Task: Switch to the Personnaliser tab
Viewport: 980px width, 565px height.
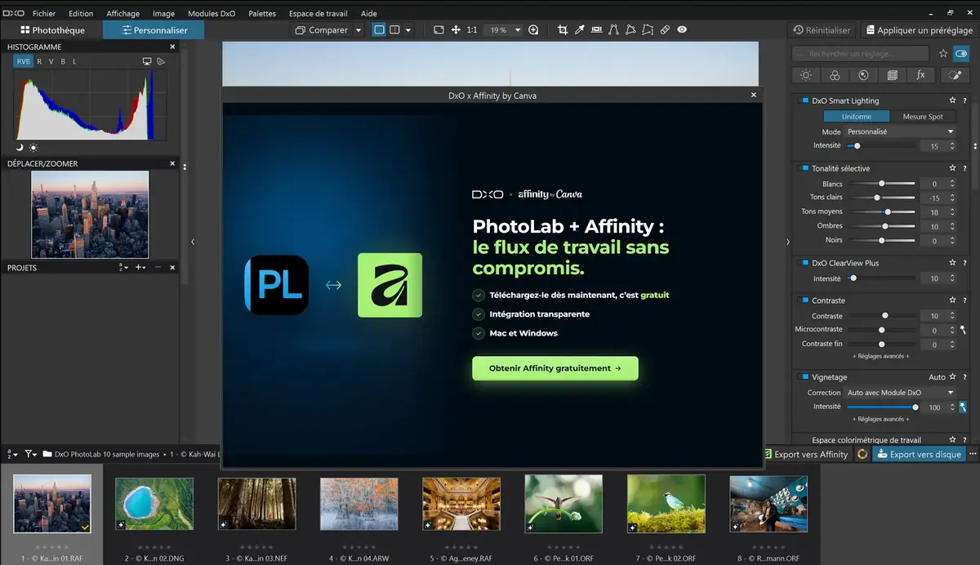Action: [x=154, y=30]
